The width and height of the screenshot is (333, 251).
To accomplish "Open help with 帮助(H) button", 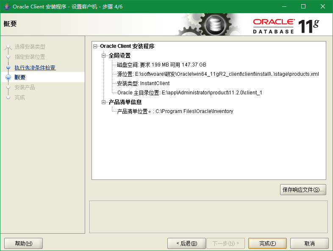I will 23,243.
